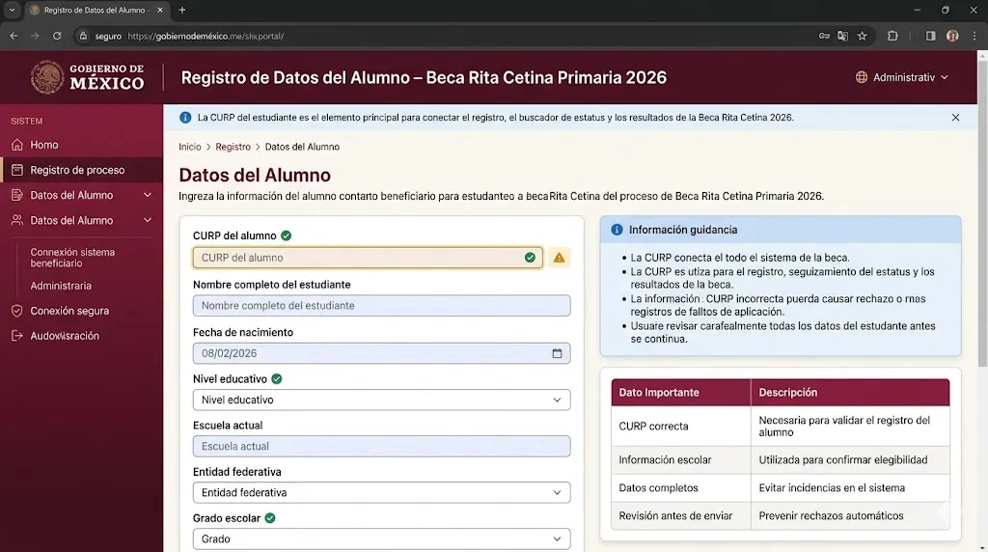Select the CURP correcta table cell
Viewport: 988px width, 552px height.
click(681, 427)
